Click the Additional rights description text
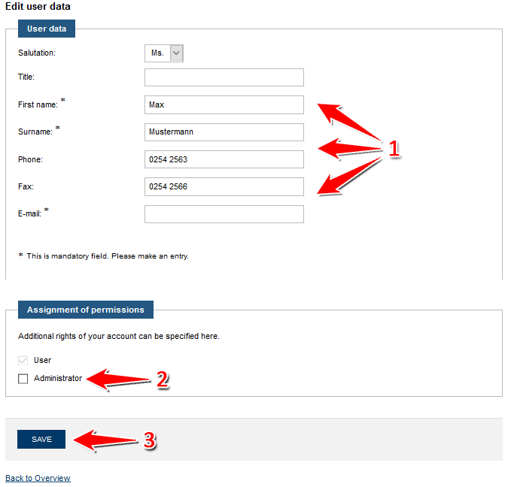Viewport: 508px width, 487px height. click(x=119, y=336)
